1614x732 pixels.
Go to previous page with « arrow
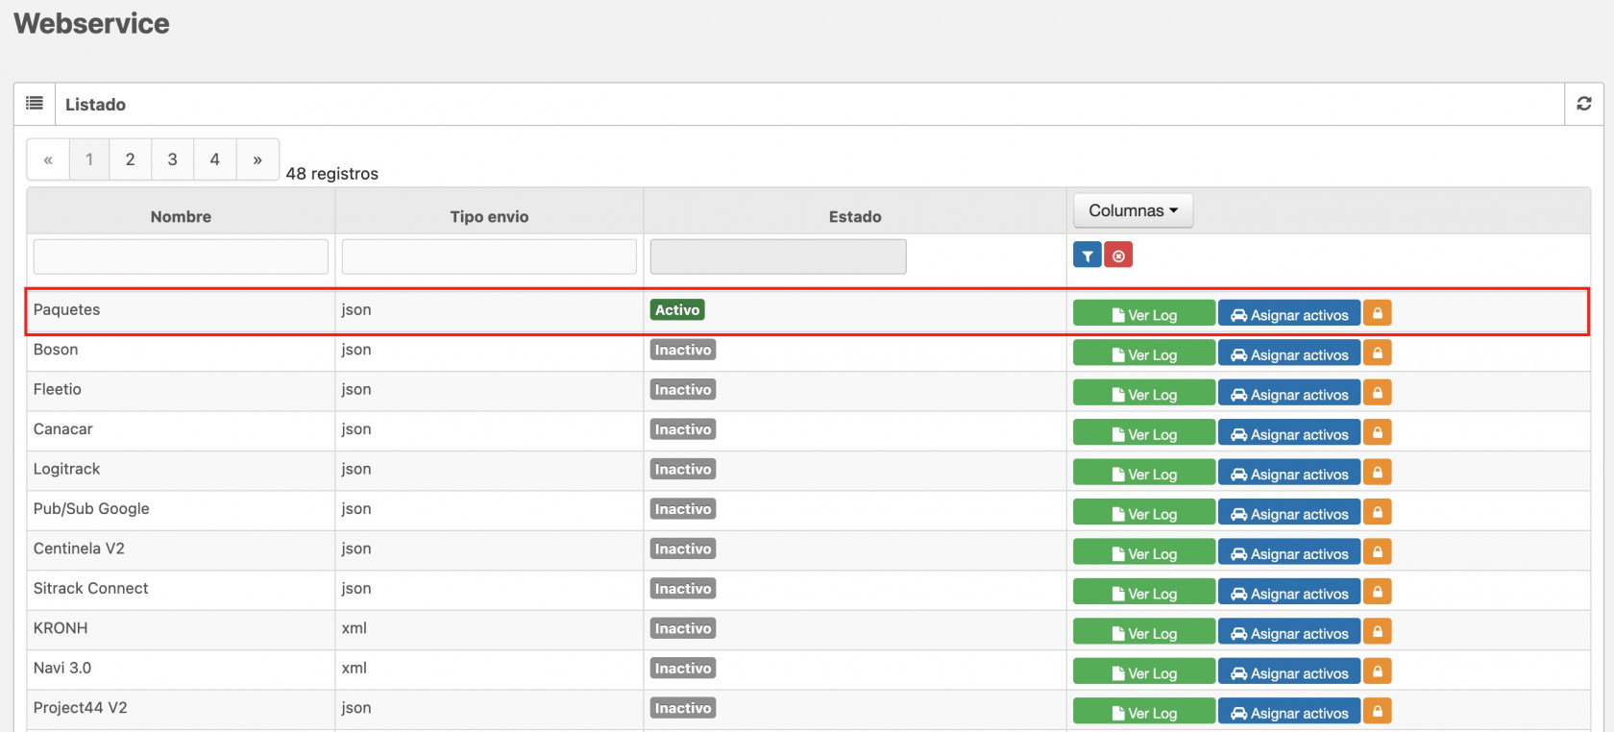click(48, 159)
